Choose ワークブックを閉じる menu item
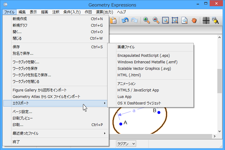225x150 pixels. (55, 82)
